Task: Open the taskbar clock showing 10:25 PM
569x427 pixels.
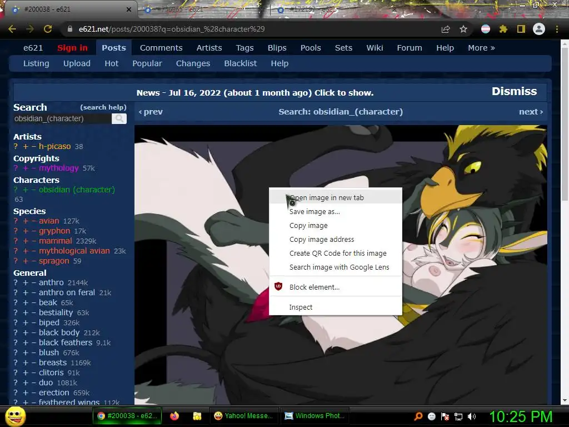Action: (520, 416)
